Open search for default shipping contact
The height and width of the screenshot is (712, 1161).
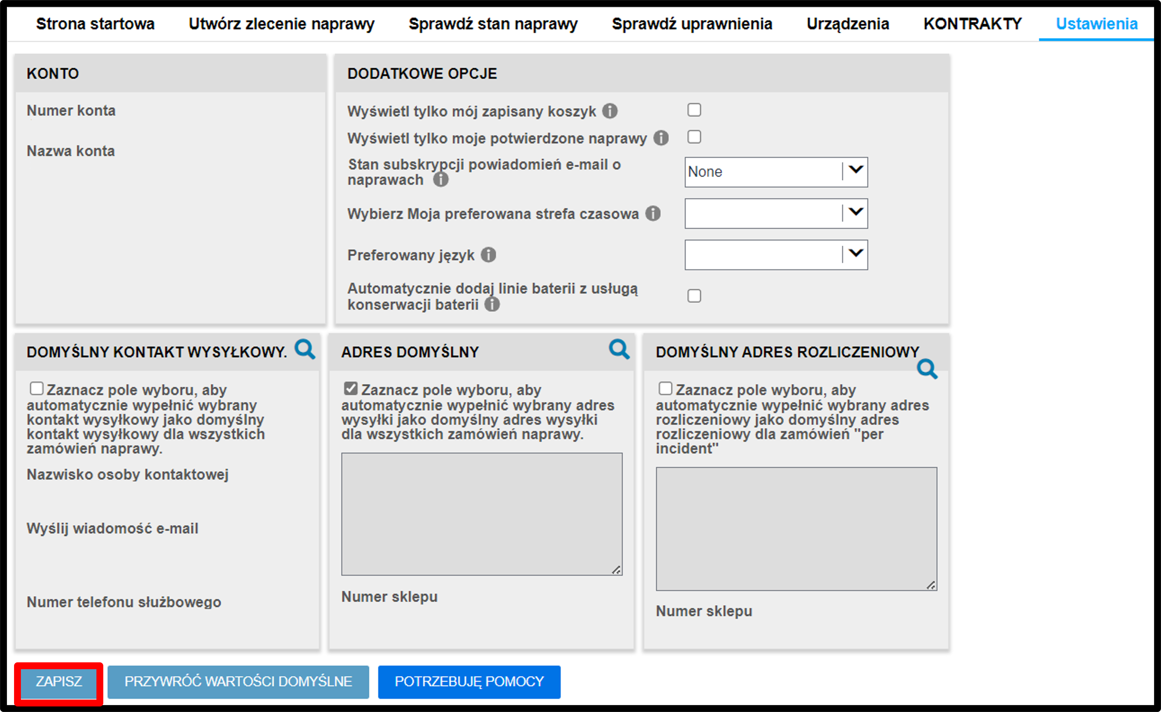tap(305, 350)
